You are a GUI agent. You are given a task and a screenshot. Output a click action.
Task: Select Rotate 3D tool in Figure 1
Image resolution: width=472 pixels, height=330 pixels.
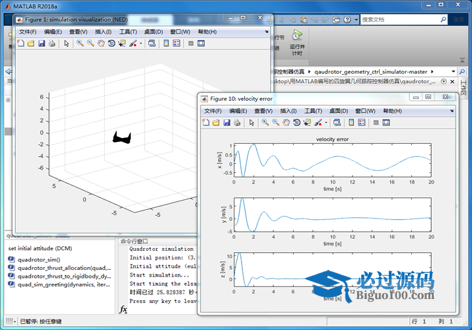112,44
